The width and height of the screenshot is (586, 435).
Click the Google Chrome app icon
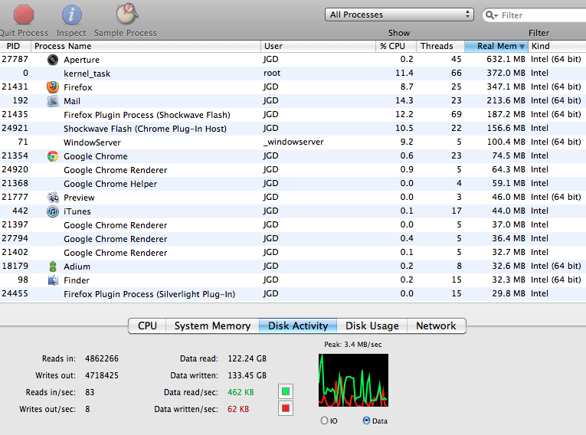(53, 156)
